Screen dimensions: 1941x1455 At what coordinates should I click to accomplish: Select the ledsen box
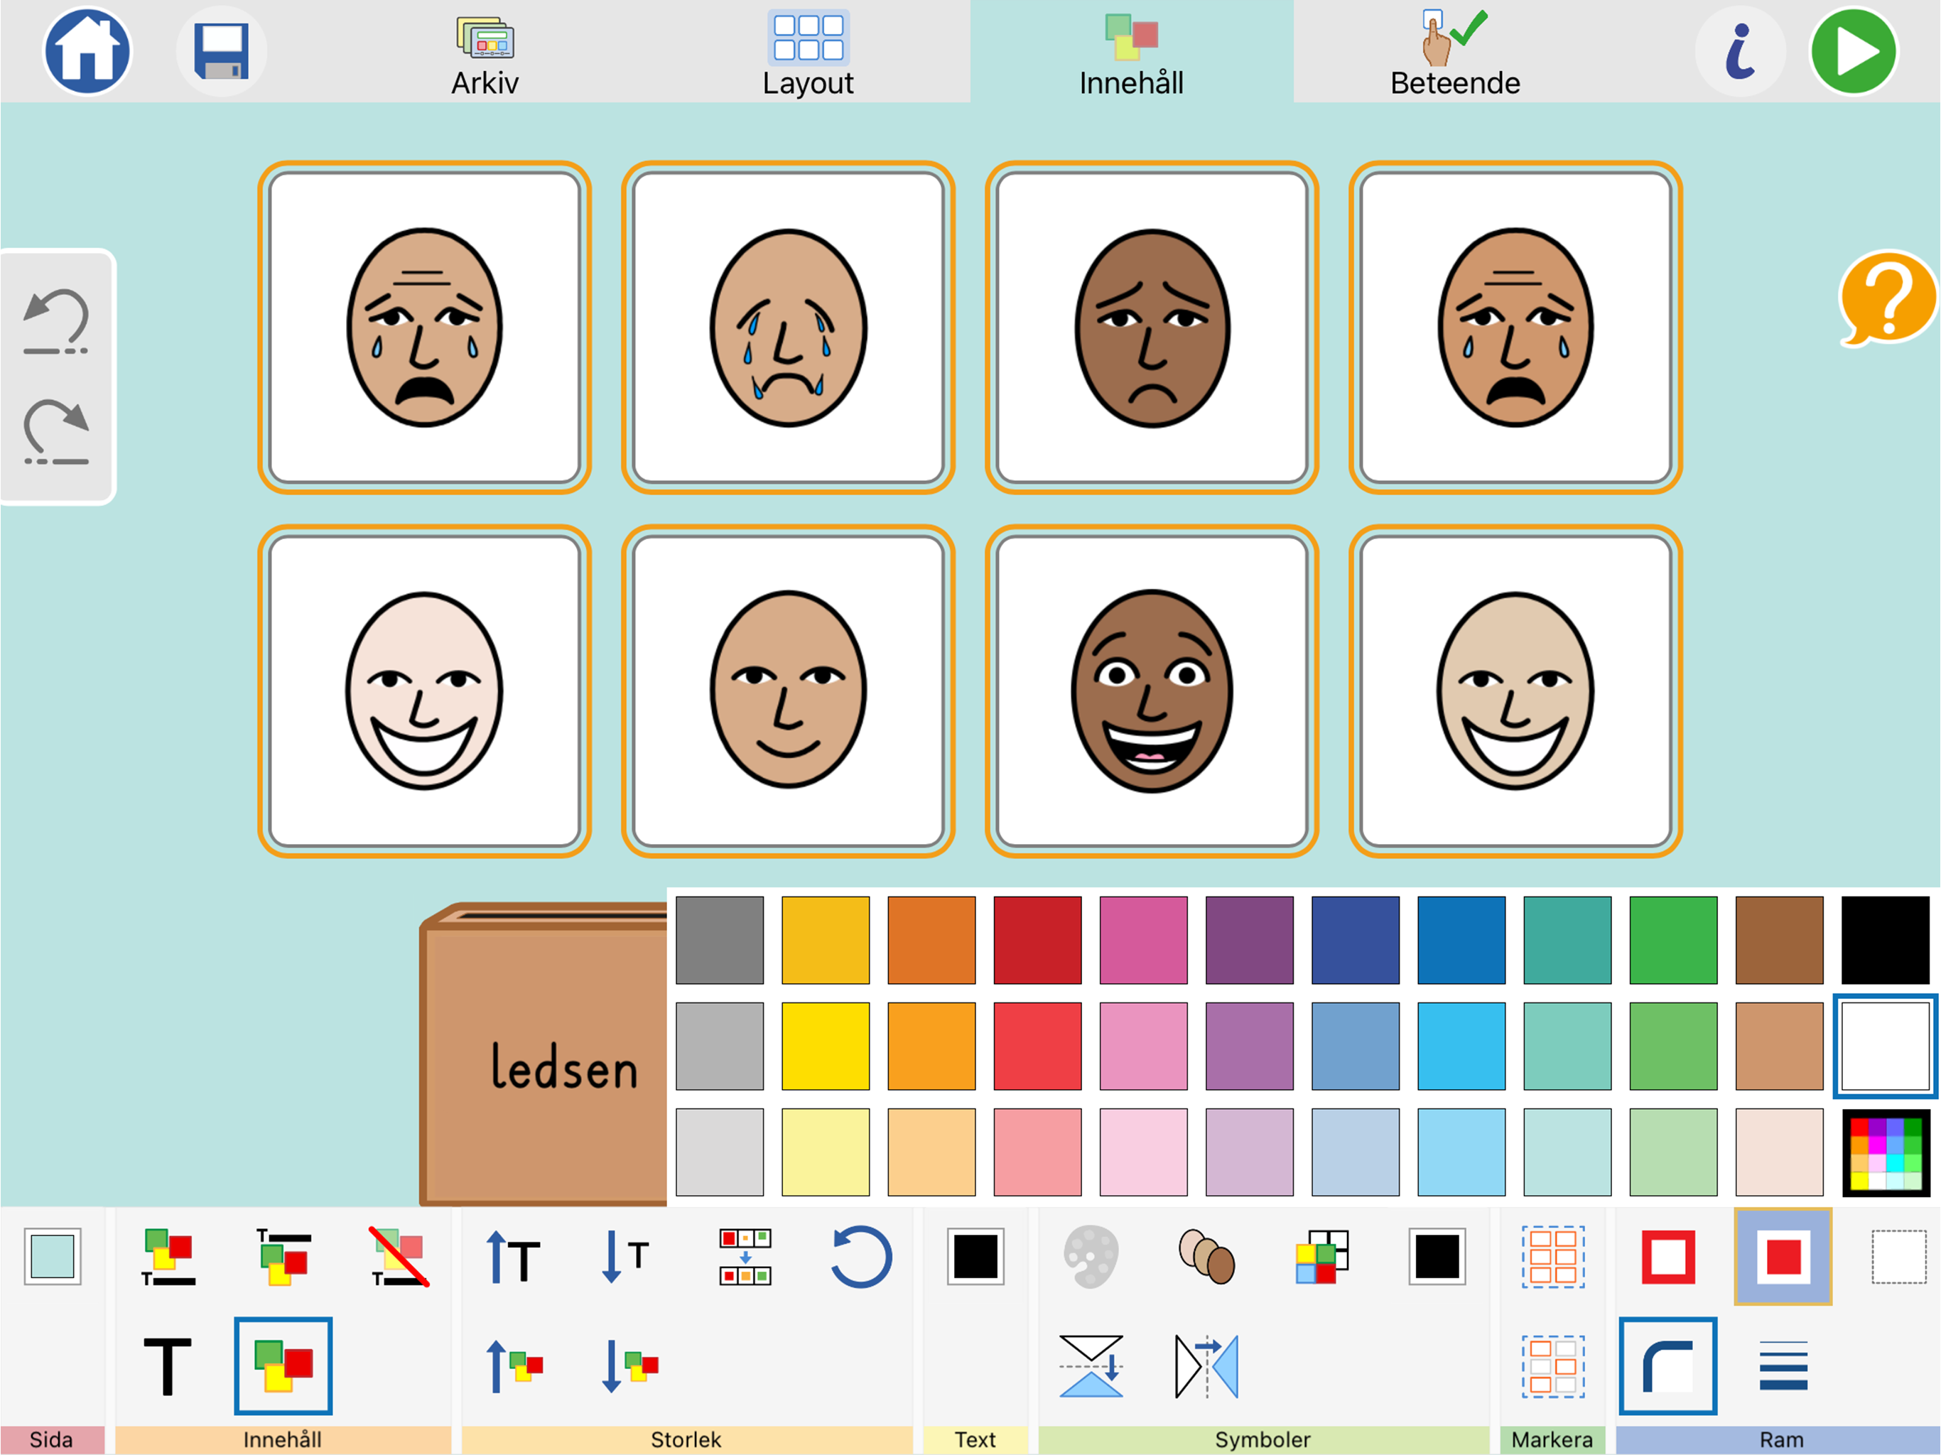[x=544, y=1055]
